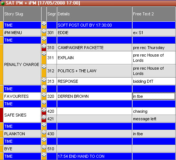Image resolution: width=176 pixels, height=160 pixels.
Task: Click the 17:54 END HAND TO CON cell
Action: click(94, 156)
